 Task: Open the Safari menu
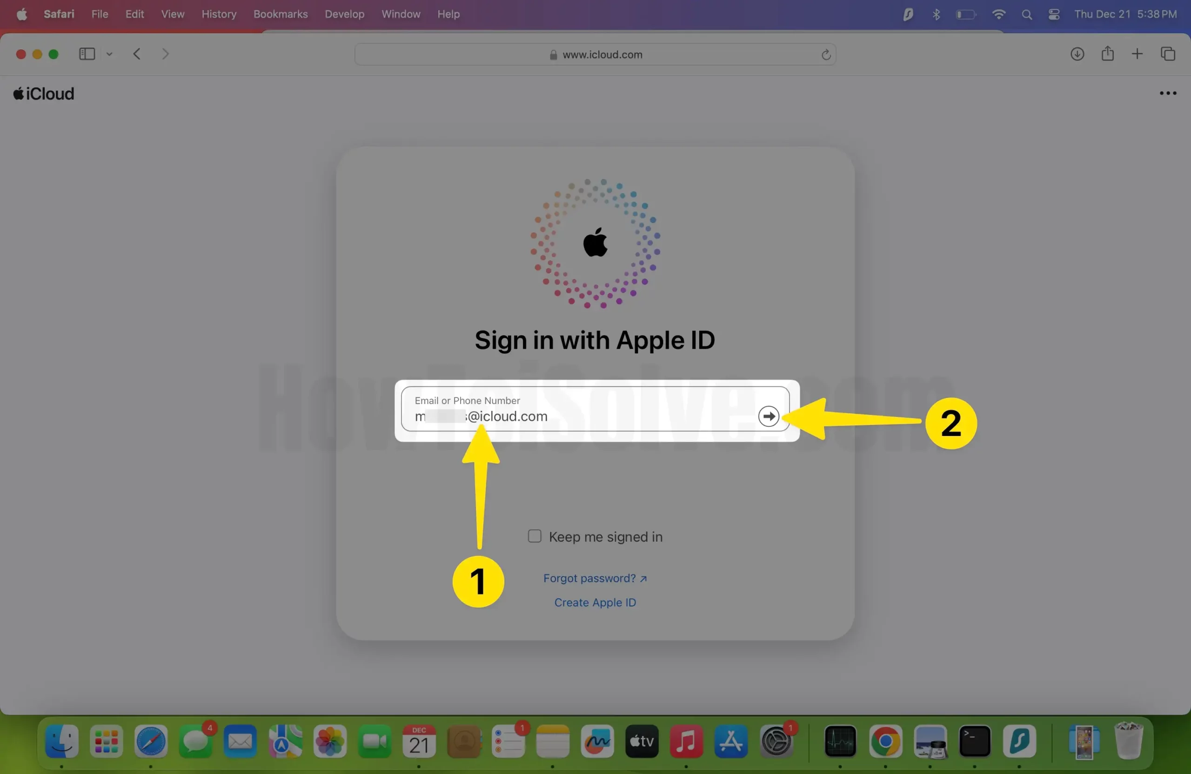point(59,14)
